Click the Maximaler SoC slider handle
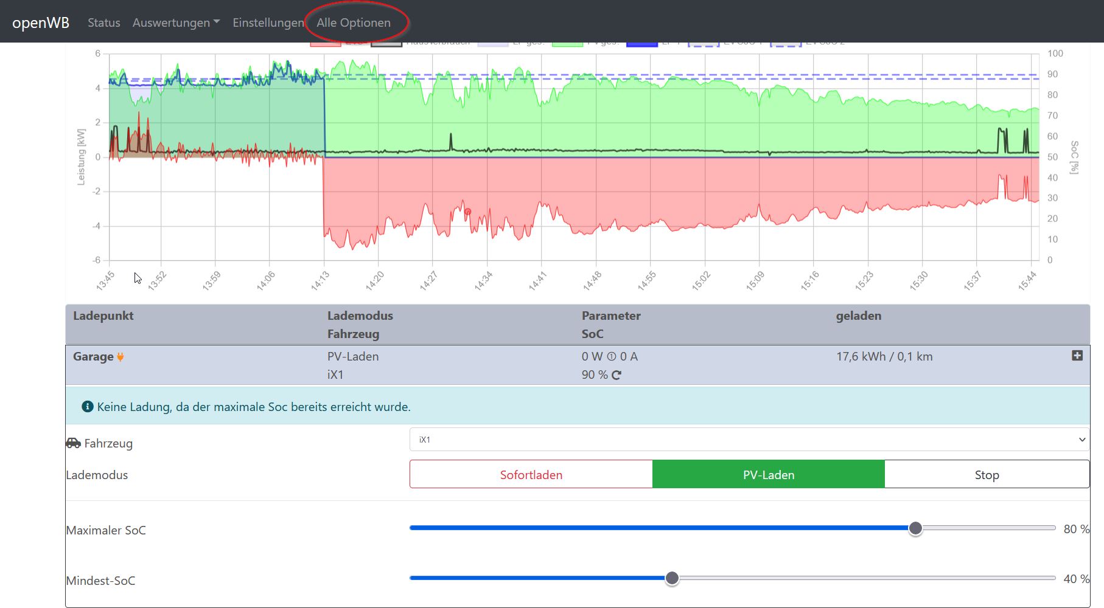1104x608 pixels. (915, 528)
